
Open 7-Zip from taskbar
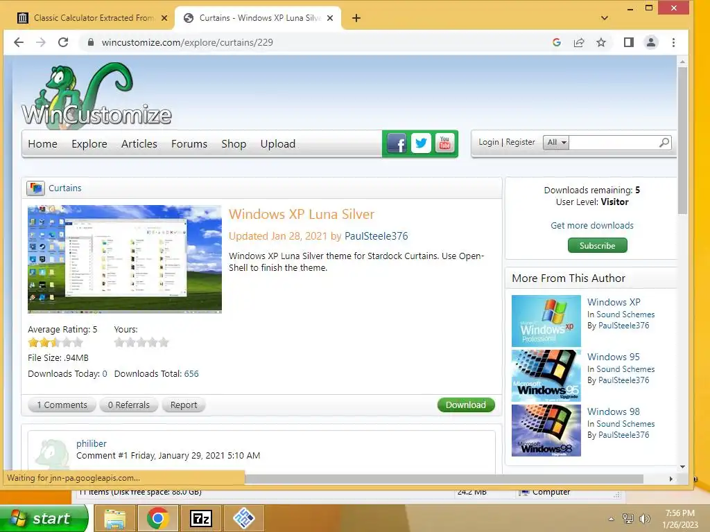(200, 518)
